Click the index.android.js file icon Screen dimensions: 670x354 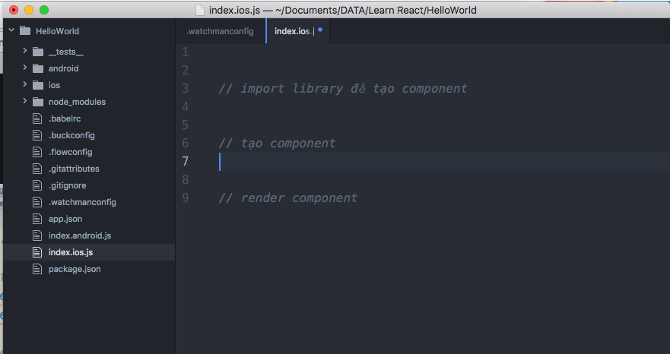pos(37,235)
